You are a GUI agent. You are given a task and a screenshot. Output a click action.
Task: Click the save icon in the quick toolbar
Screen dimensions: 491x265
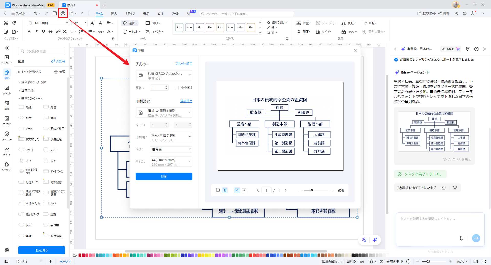(x=54, y=13)
